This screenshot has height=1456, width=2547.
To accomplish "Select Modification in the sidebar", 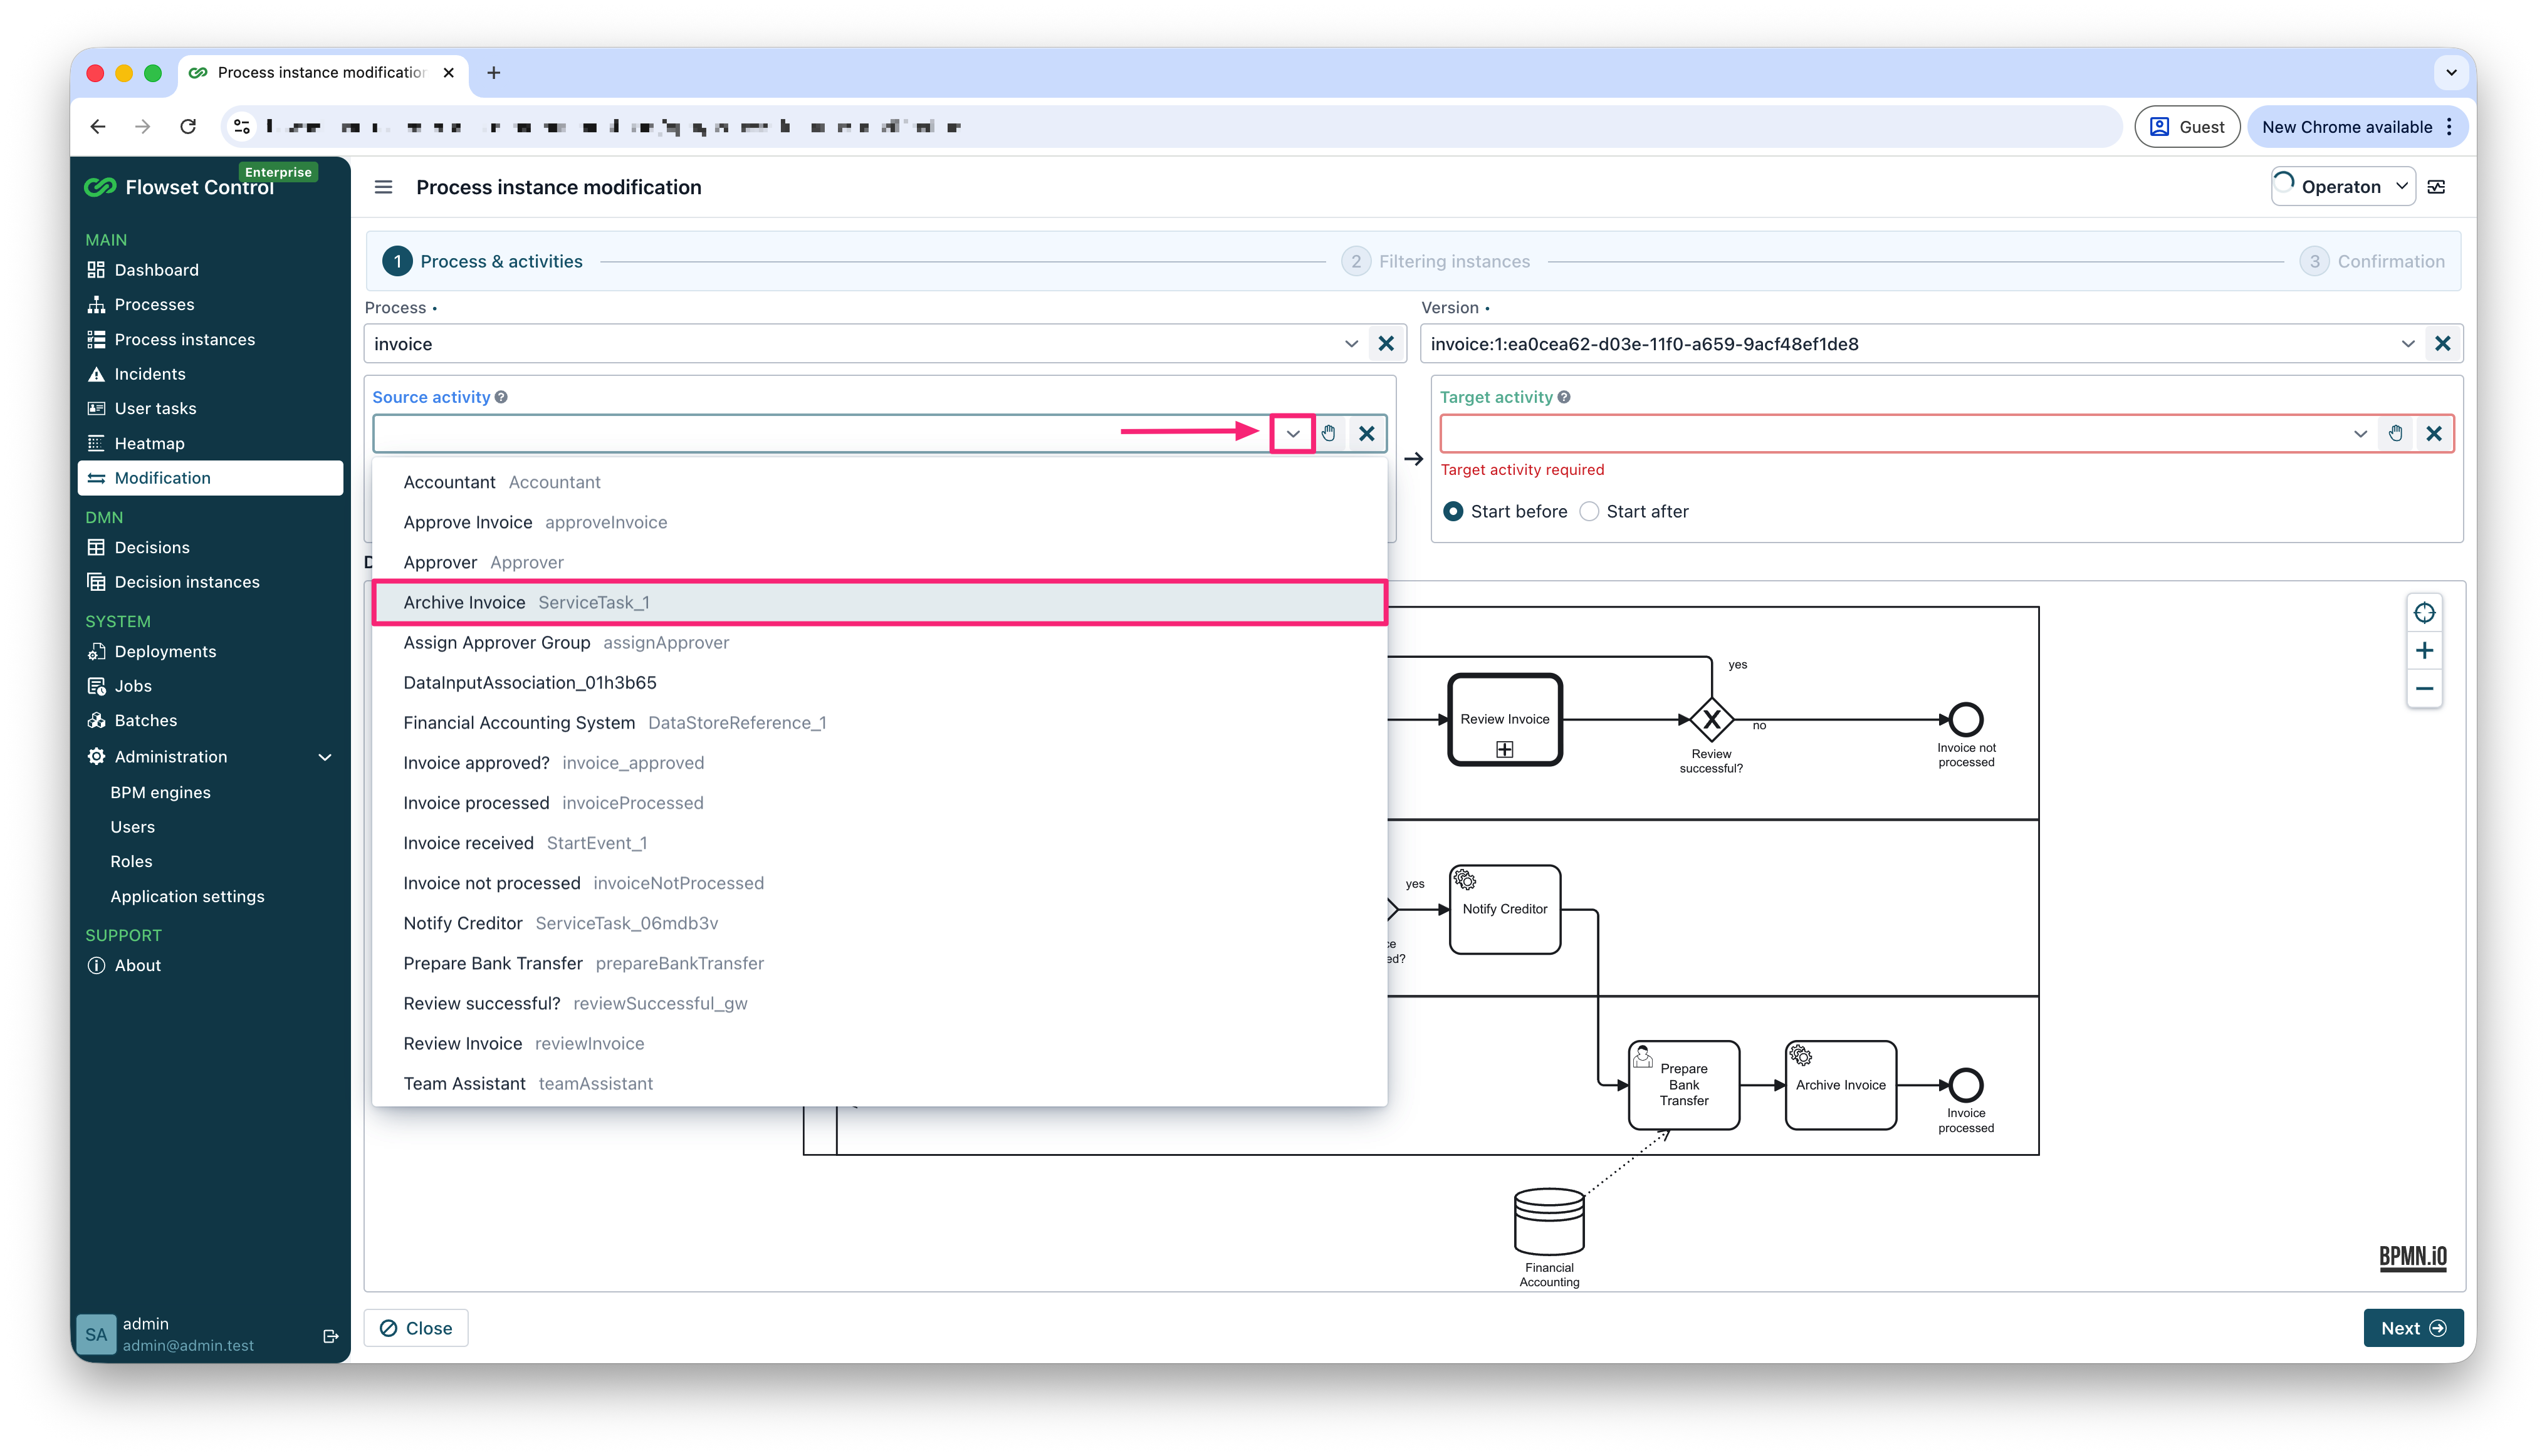I will 210,478.
